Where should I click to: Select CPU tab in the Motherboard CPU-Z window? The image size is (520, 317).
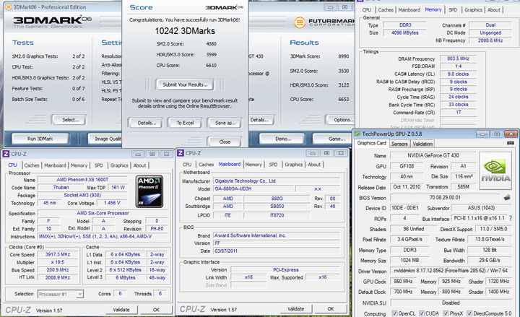pyautogui.click(x=187, y=165)
